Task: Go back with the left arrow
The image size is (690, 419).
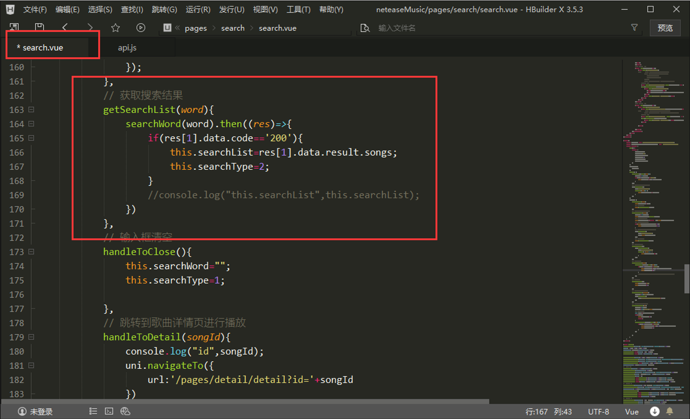Action: pos(65,28)
